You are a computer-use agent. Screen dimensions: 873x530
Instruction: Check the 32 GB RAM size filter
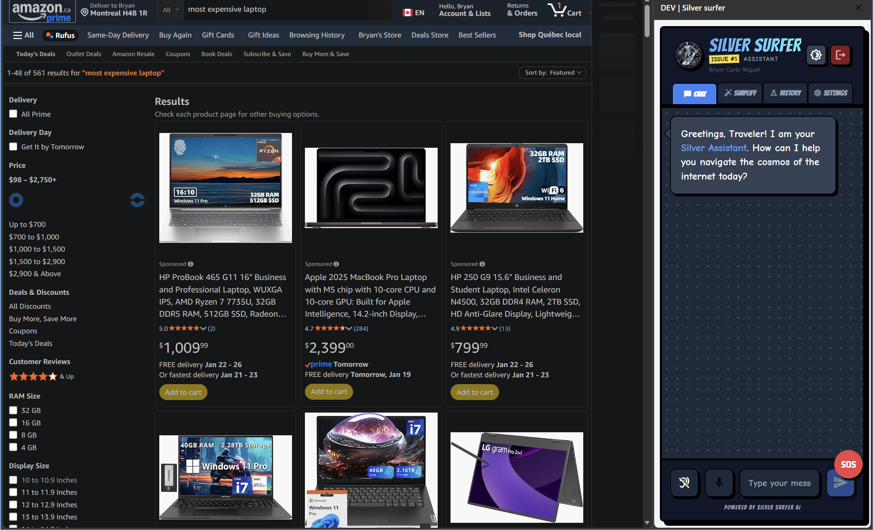(13, 410)
